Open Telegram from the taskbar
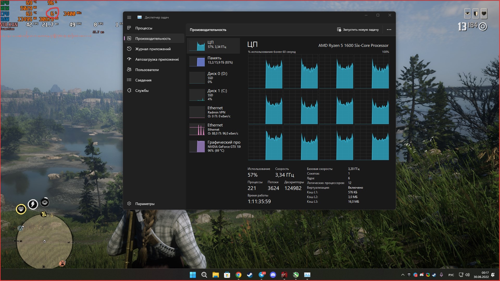This screenshot has width=500, height=281. (x=261, y=275)
